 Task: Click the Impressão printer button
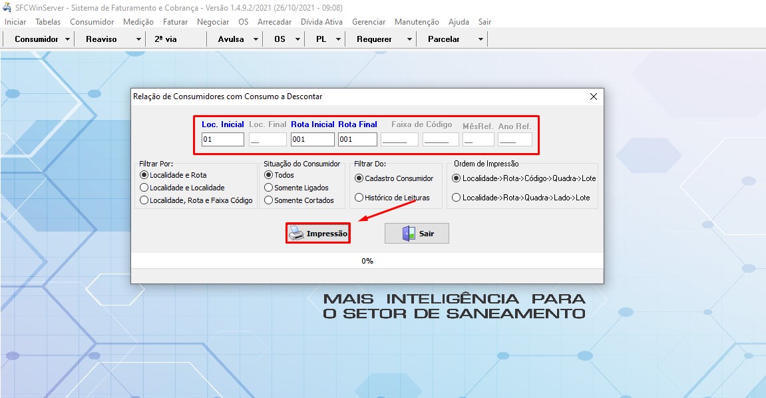(x=318, y=234)
